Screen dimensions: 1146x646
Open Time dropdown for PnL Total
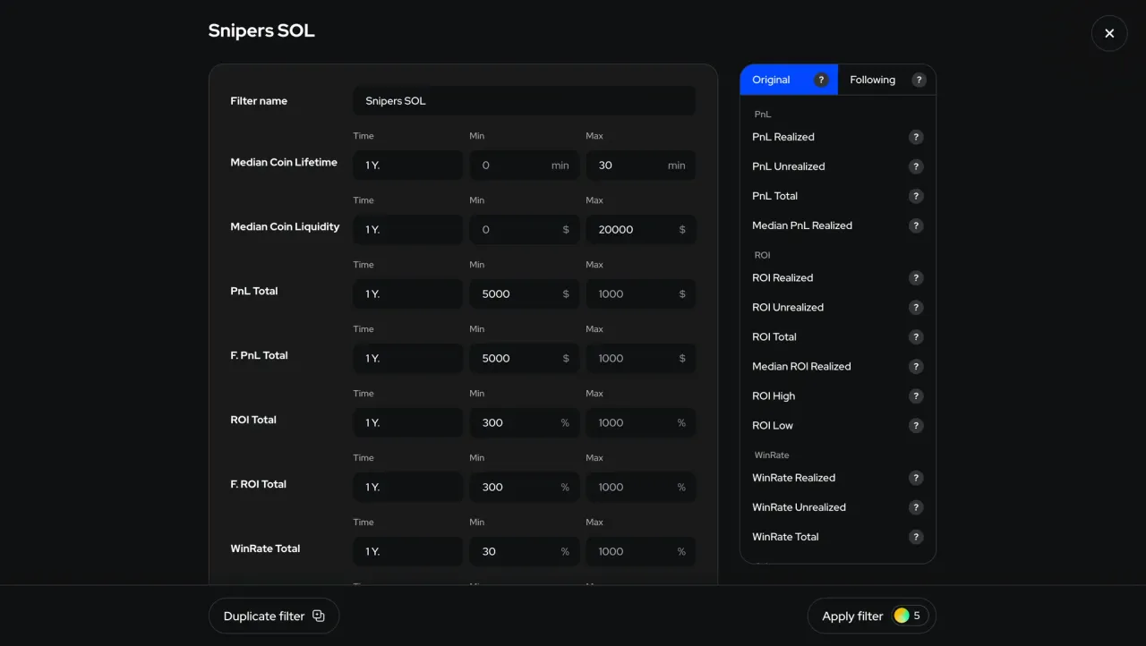(x=407, y=294)
